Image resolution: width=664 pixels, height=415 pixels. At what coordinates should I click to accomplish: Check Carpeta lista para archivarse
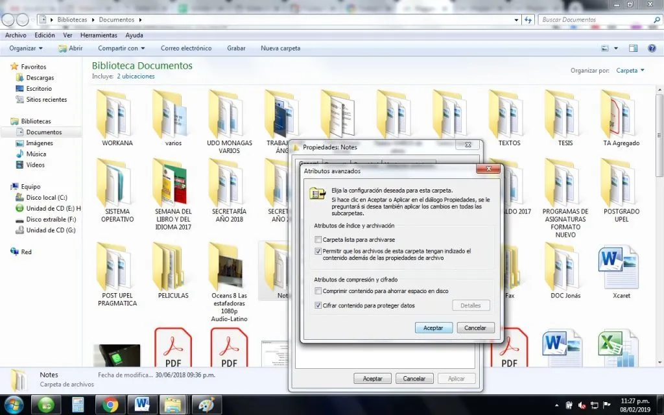[318, 239]
